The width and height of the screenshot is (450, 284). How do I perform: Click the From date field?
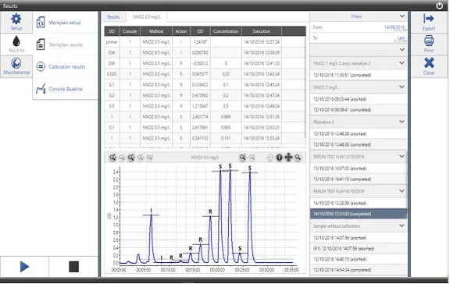(x=359, y=27)
